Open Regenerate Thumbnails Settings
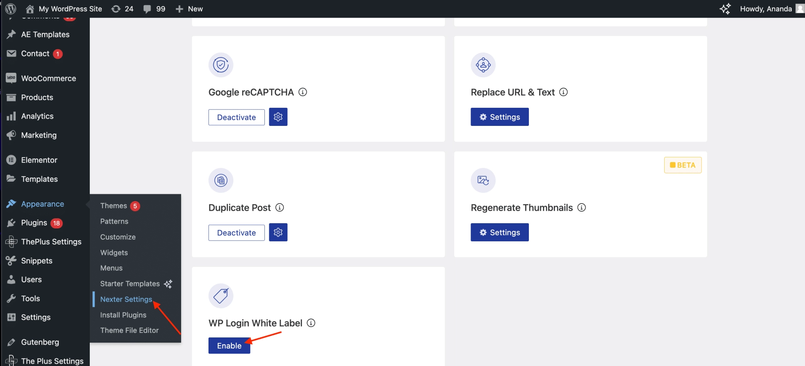Viewport: 805px width, 366px height. tap(500, 232)
